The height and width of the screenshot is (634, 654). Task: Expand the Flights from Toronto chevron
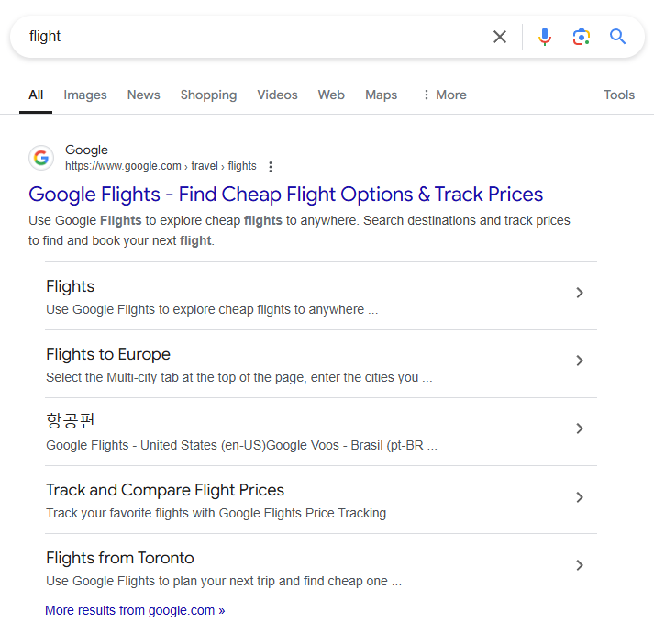[x=579, y=565]
